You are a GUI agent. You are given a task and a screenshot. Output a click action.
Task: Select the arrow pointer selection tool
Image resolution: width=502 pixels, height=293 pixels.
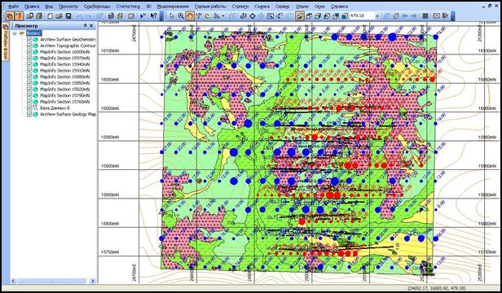pyautogui.click(x=172, y=15)
